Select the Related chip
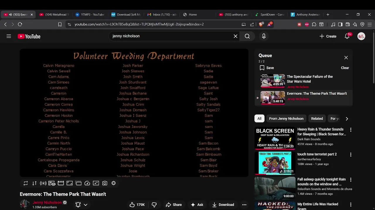The width and height of the screenshot is (375, 210). (317, 119)
